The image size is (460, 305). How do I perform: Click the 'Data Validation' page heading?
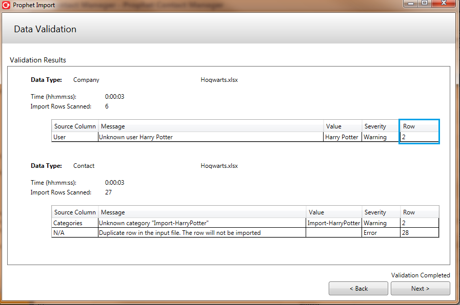45,29
